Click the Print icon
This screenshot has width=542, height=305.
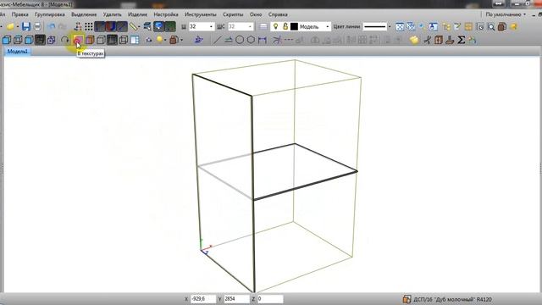coord(37,26)
